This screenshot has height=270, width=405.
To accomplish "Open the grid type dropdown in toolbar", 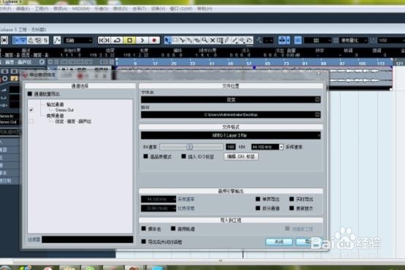I will coord(317,40).
